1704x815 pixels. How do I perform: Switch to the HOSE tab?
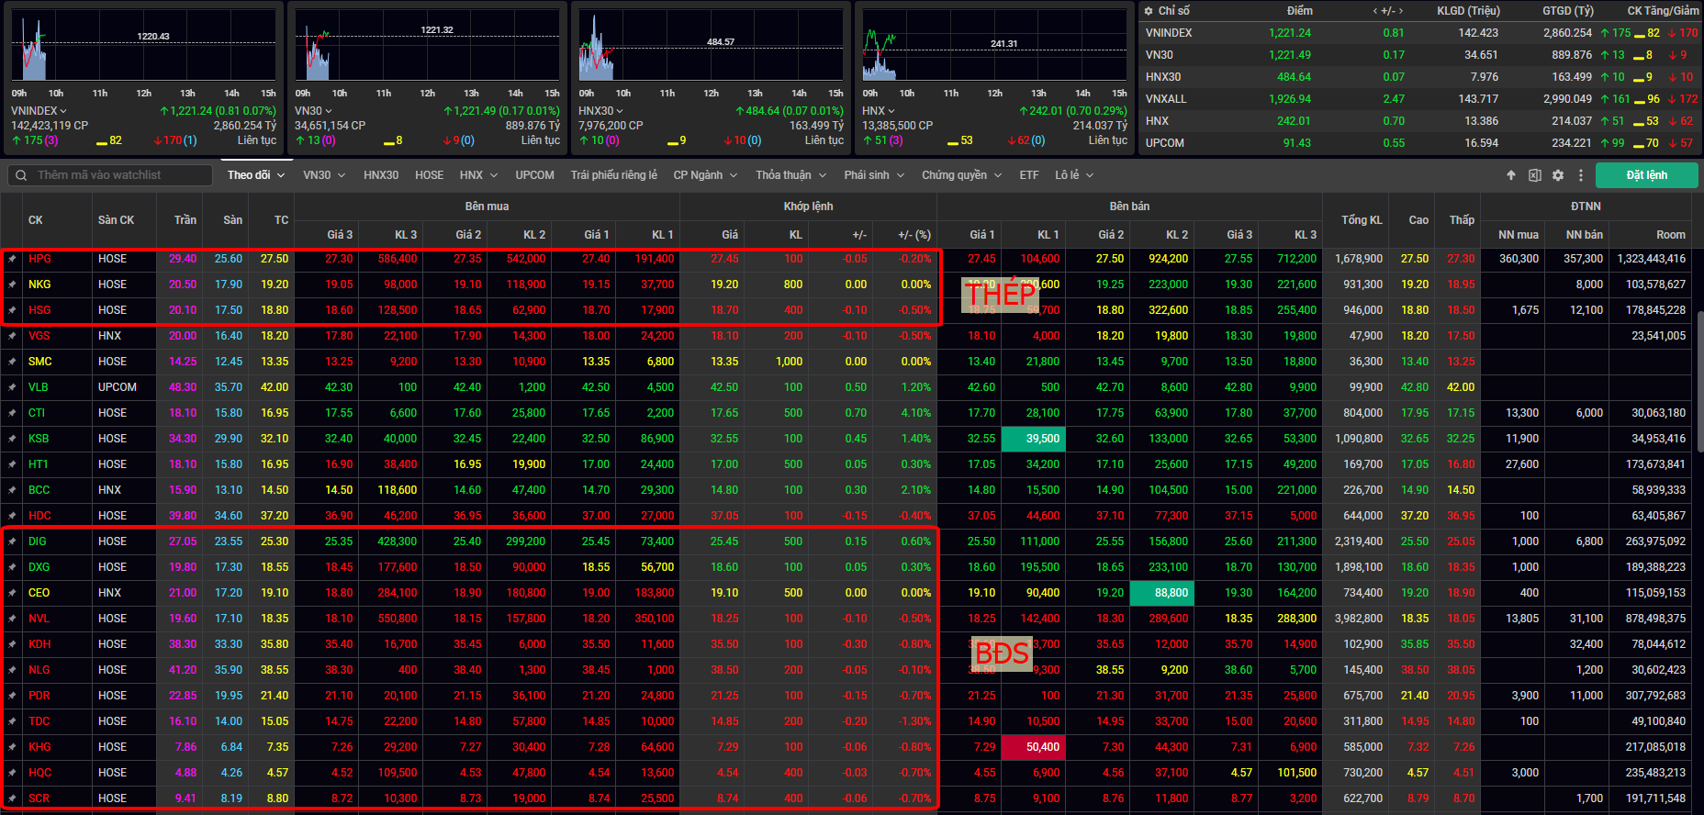tap(429, 175)
